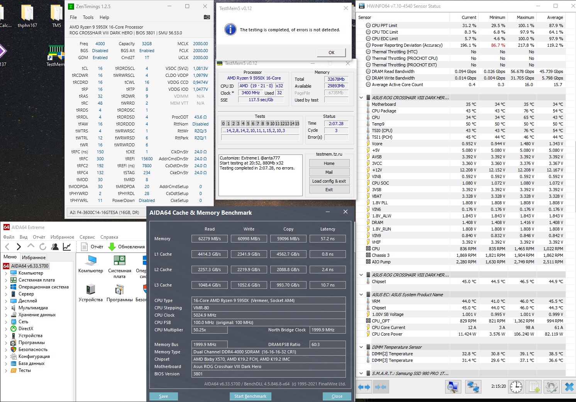576x402 pixels.
Task: Expand the Системная плата tree node
Action: click(6, 280)
